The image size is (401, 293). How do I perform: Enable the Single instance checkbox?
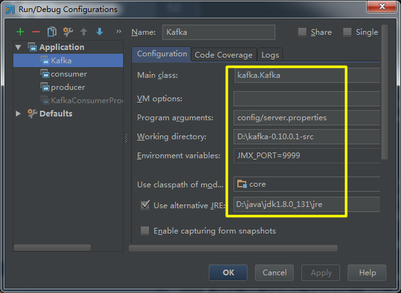pos(347,32)
